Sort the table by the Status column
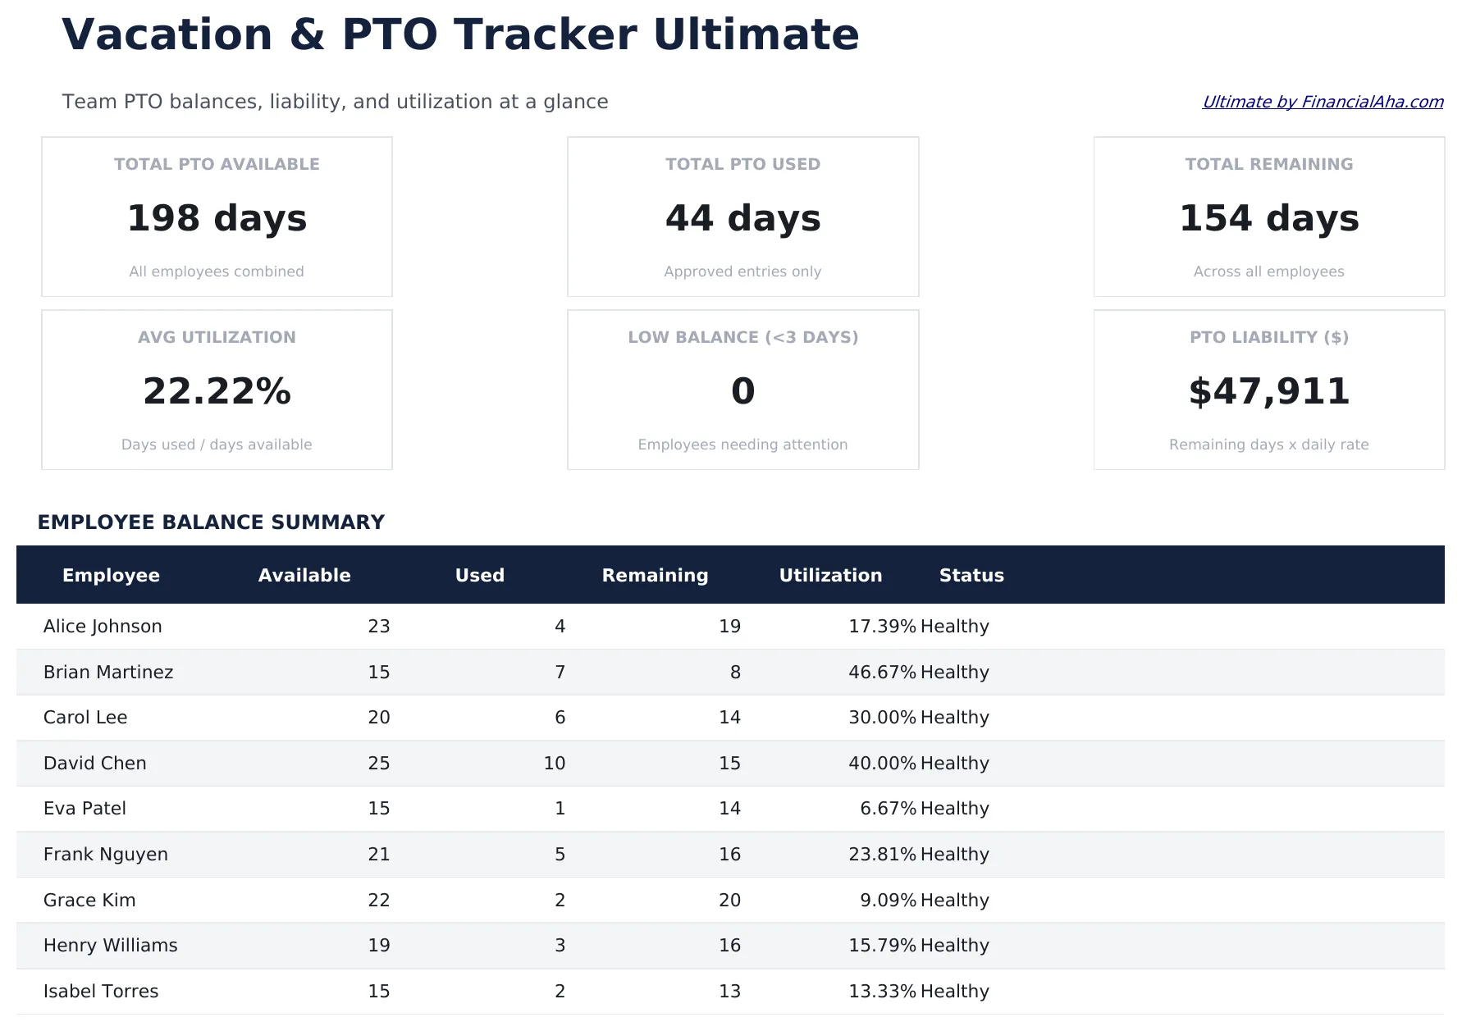 pyautogui.click(x=971, y=575)
